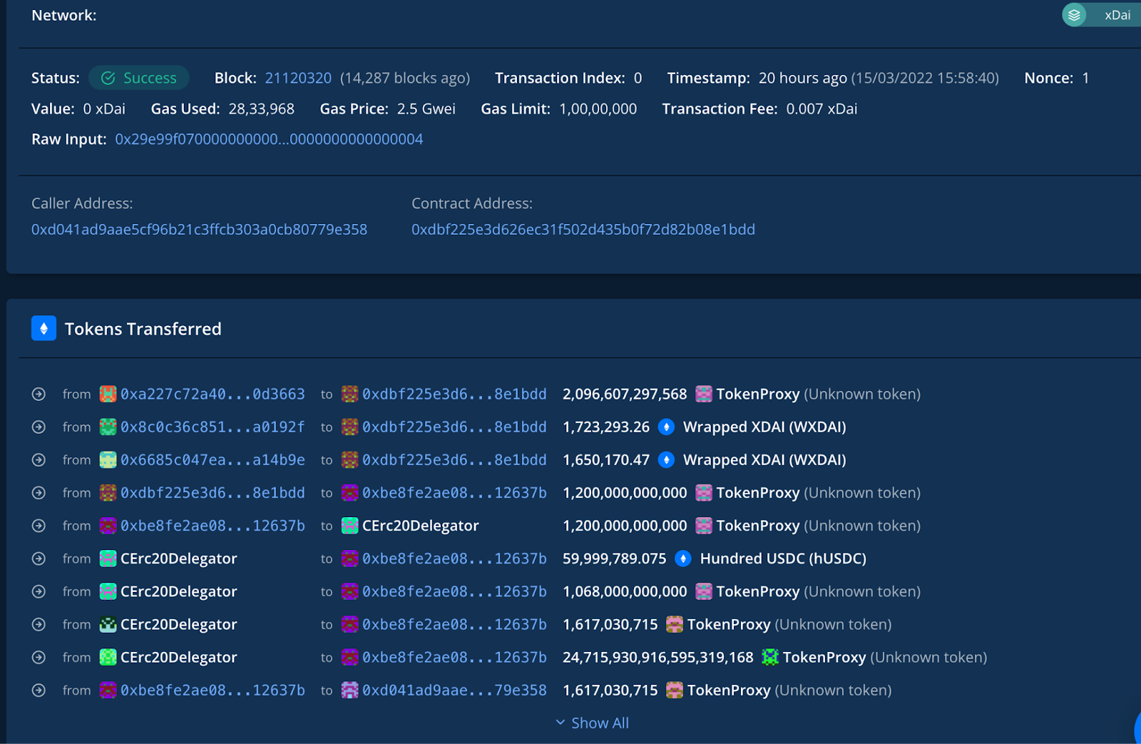
Task: Click arrow icon of 59,999,789.075 hUSDC row
Action: tap(39, 559)
